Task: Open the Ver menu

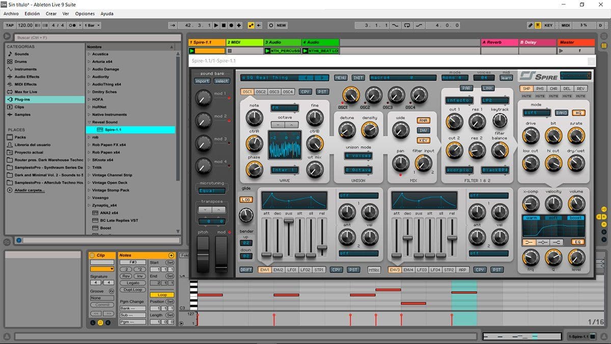Action: pyautogui.click(x=66, y=14)
